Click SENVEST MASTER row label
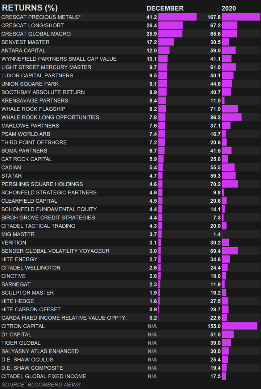The image size is (261, 389). 25,42
